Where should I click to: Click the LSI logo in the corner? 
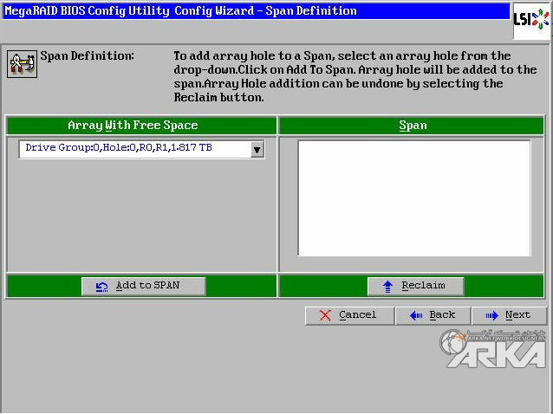(530, 20)
